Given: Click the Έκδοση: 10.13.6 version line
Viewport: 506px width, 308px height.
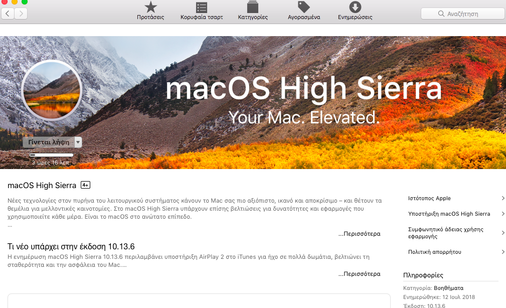Looking at the screenshot, I should coord(424,305).
